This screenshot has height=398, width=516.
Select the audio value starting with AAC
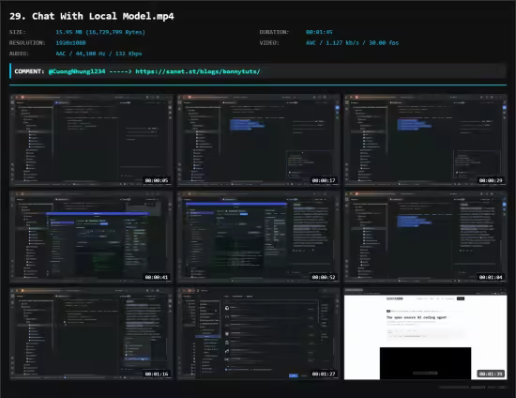[x=99, y=54]
